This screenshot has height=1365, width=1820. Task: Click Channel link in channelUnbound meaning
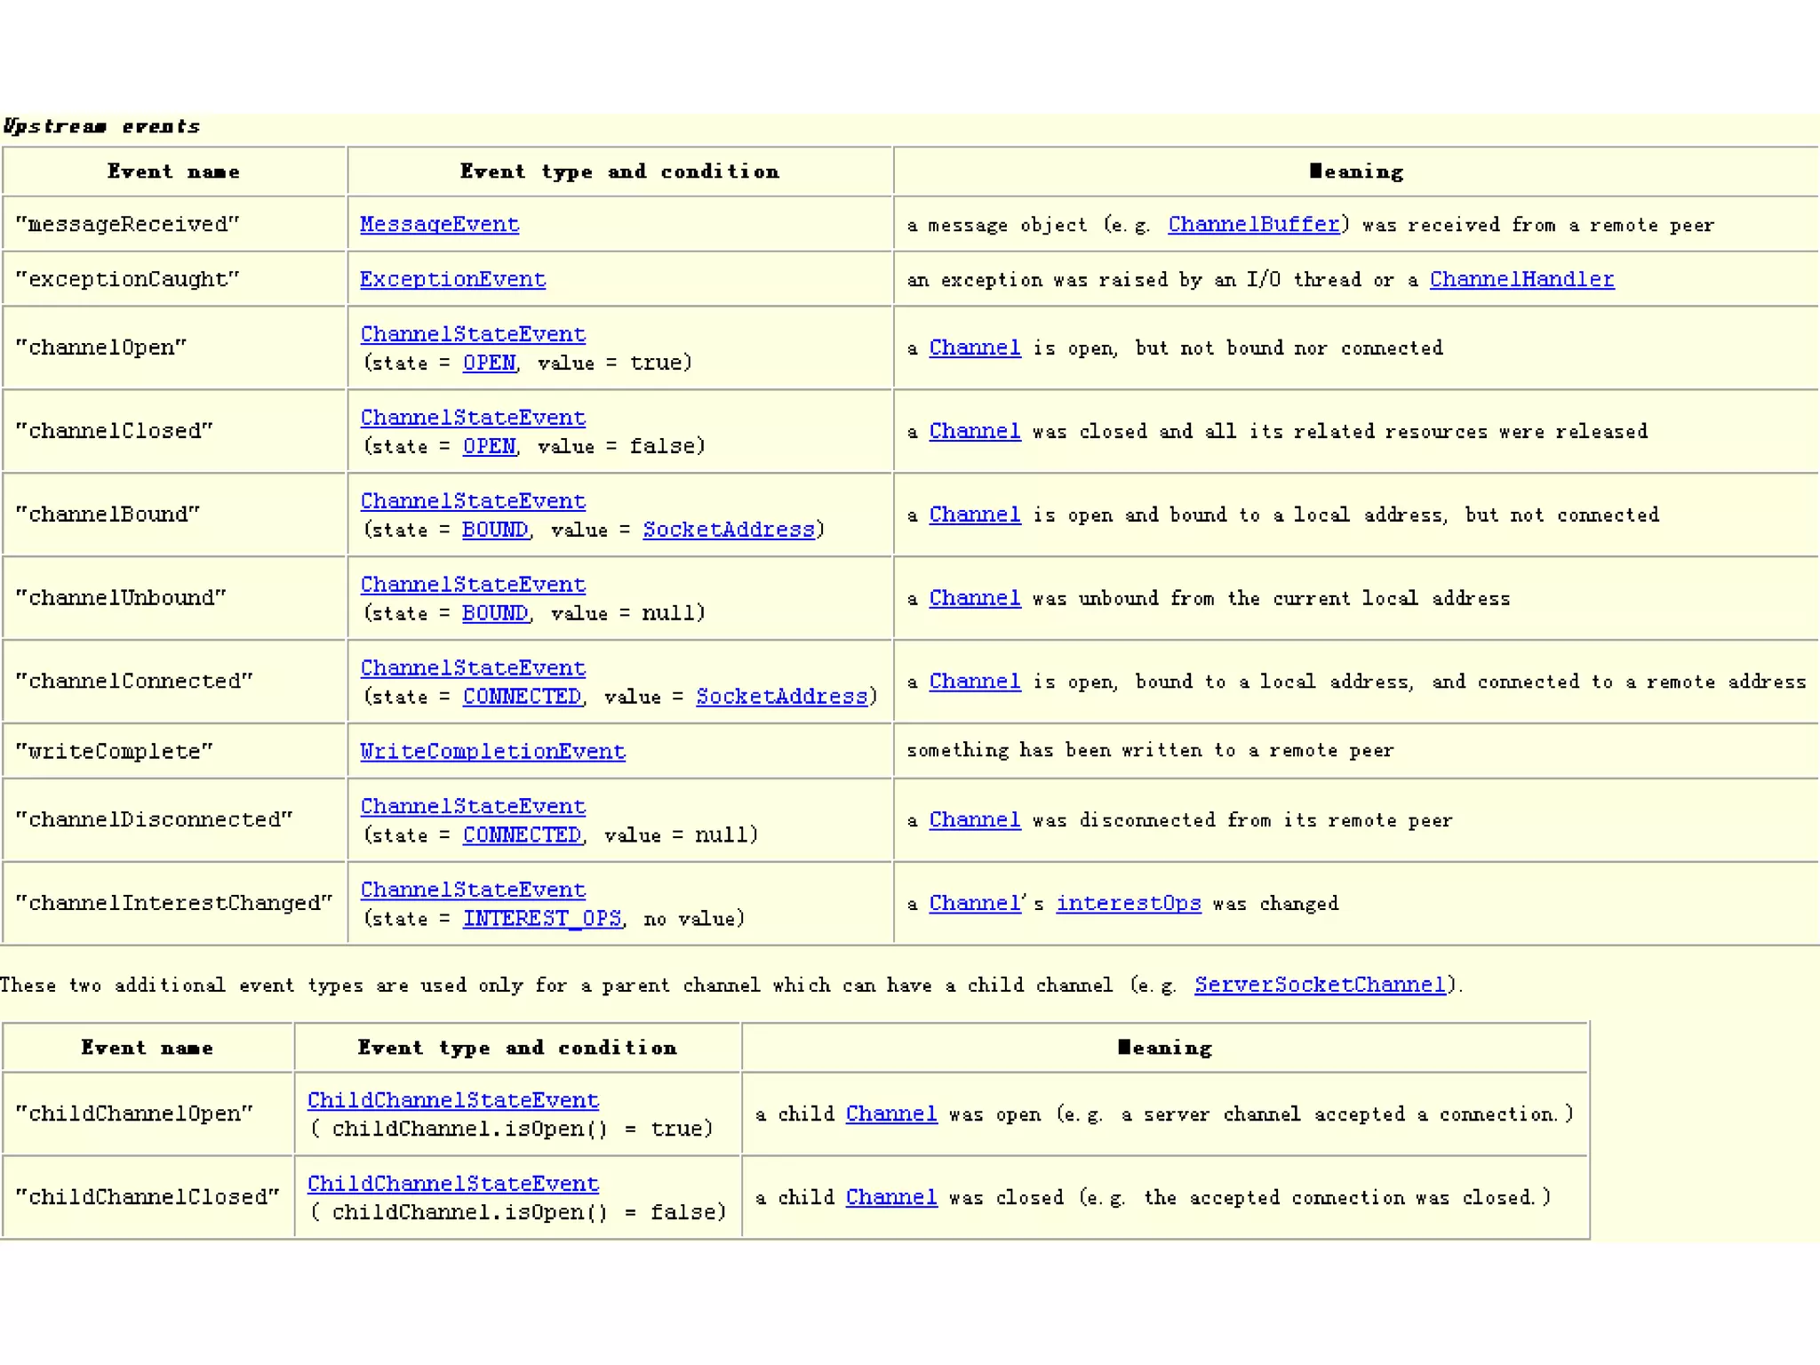point(975,598)
